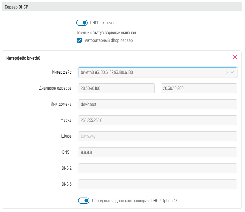Click the range end address field 20.30.40.200
The width and height of the screenshot is (245, 212).
pyautogui.click(x=198, y=88)
